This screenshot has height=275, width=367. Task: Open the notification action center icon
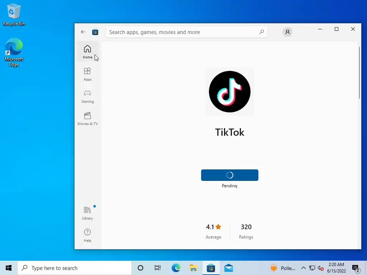tap(356, 268)
